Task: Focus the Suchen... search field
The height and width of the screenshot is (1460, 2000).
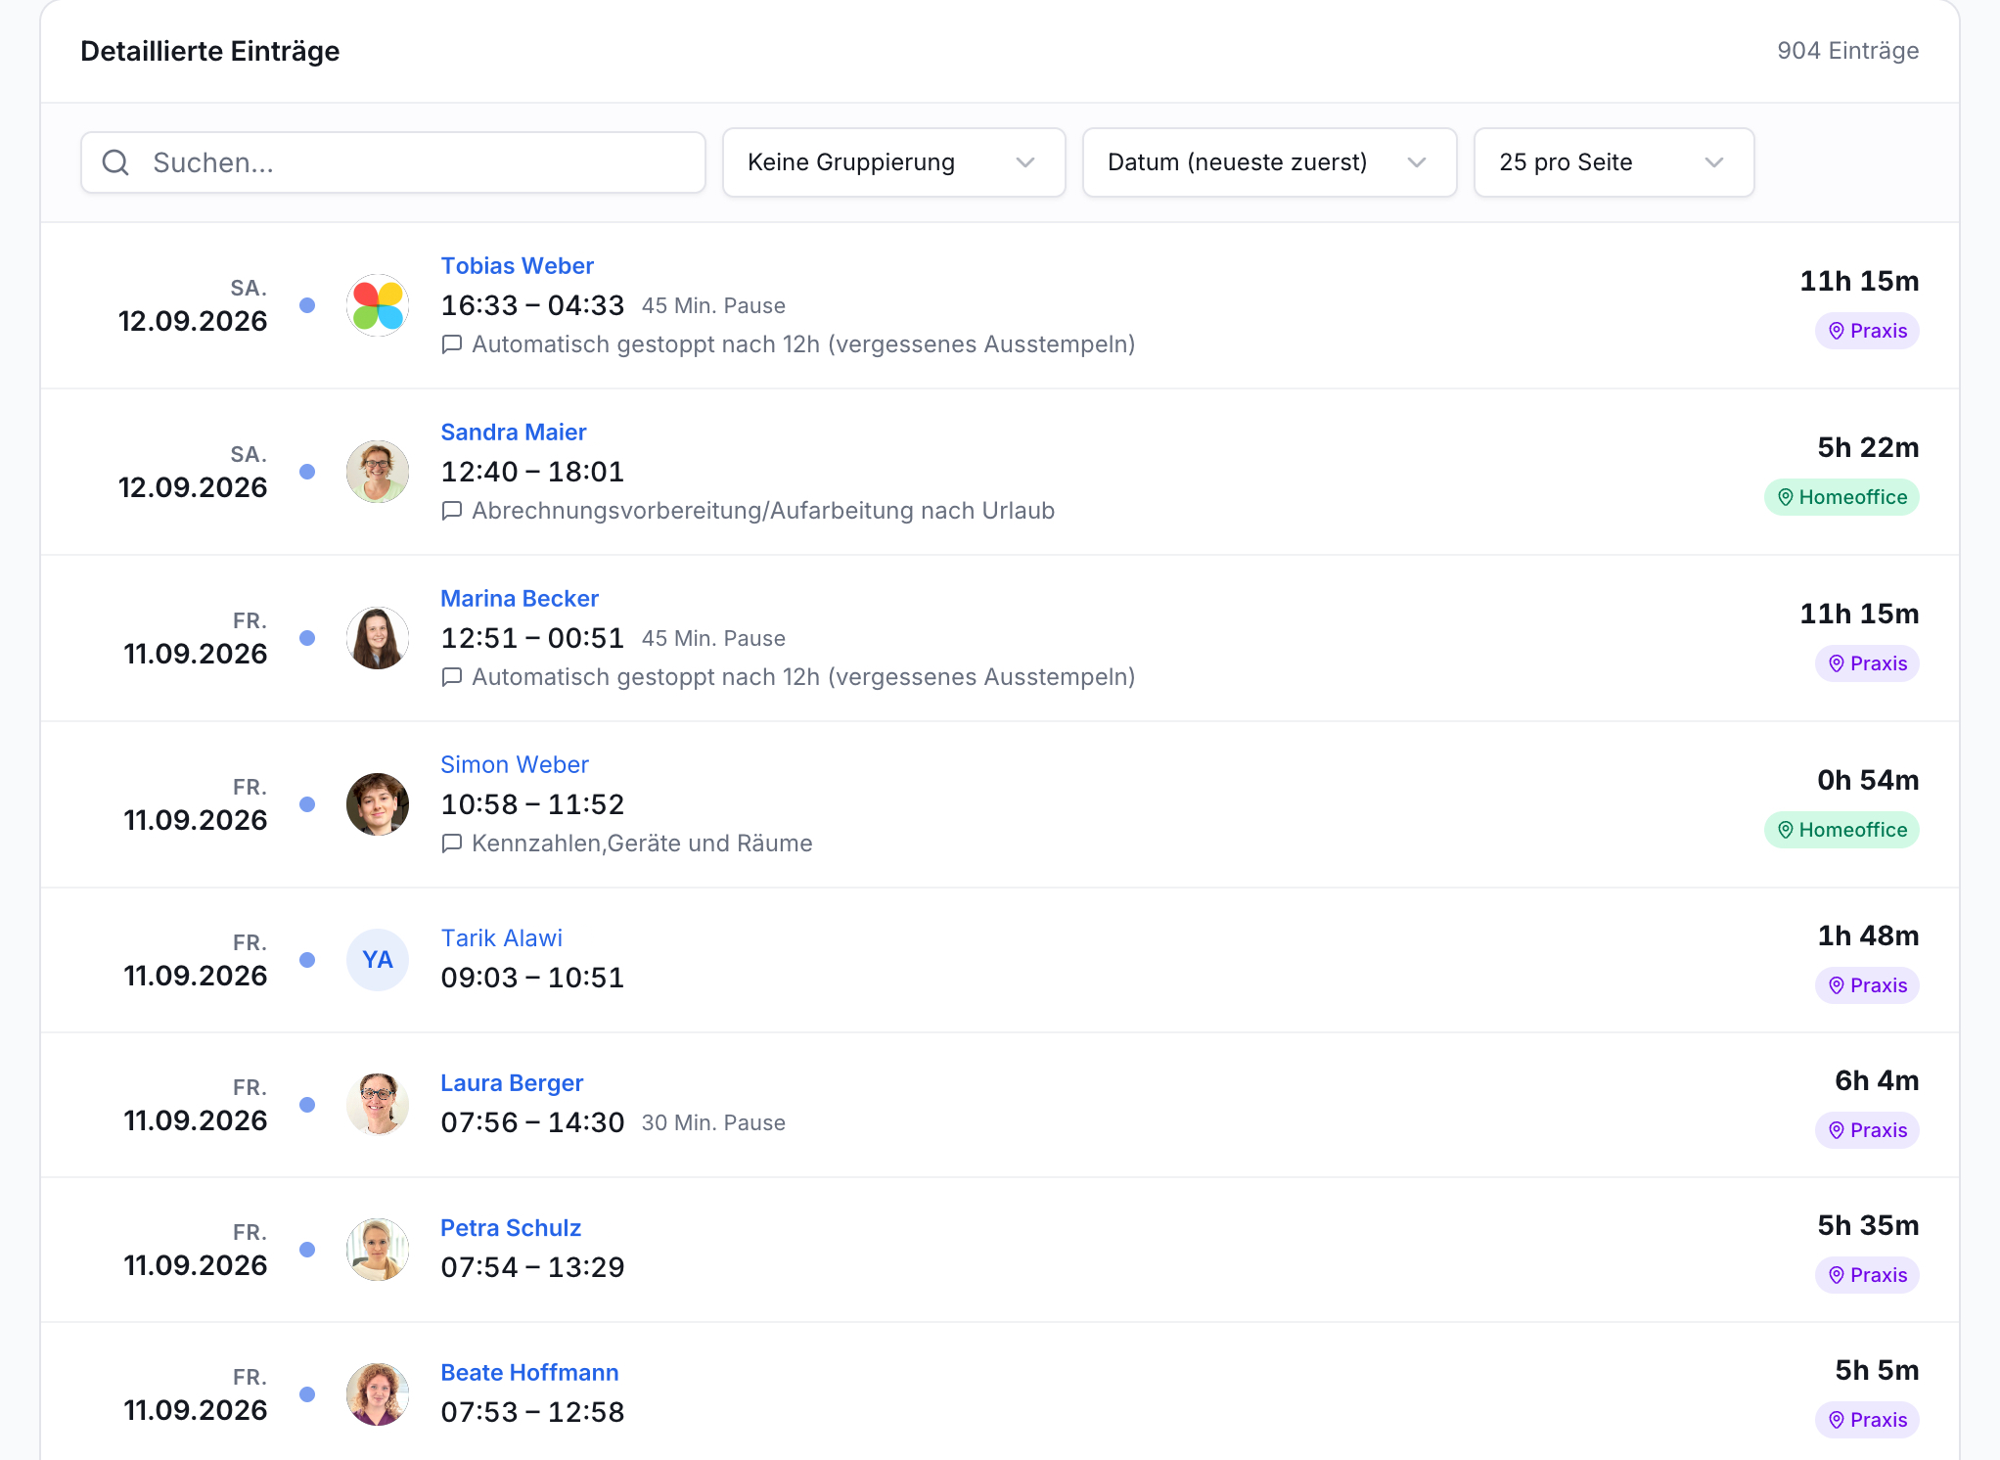Action: pyautogui.click(x=393, y=162)
